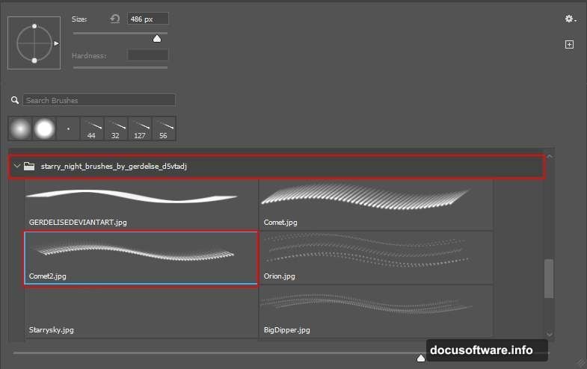Open the brush panel gear settings menu
Viewport: 587px width, 369px height.
click(x=570, y=19)
